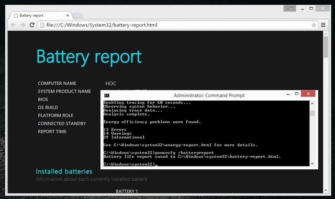The width and height of the screenshot is (335, 199).
Task: Click the '14 Warnings' line in Command Prompt
Action: click(117, 133)
